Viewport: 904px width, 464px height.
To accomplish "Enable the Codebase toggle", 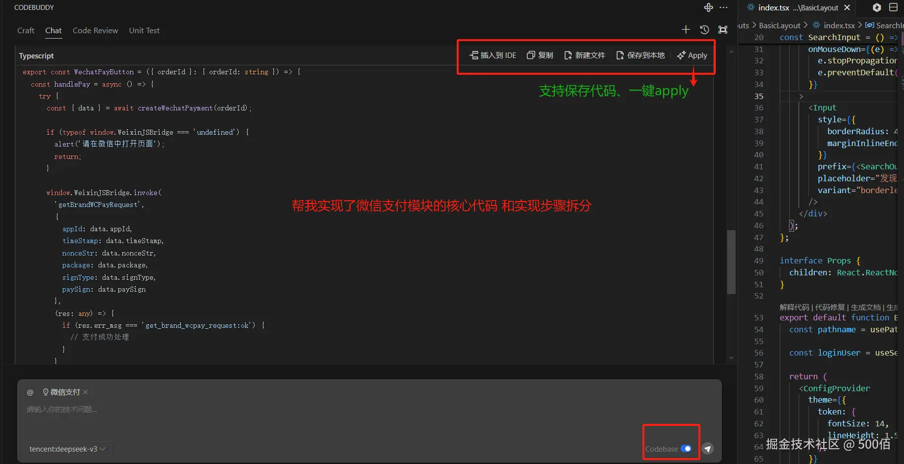I will 687,448.
